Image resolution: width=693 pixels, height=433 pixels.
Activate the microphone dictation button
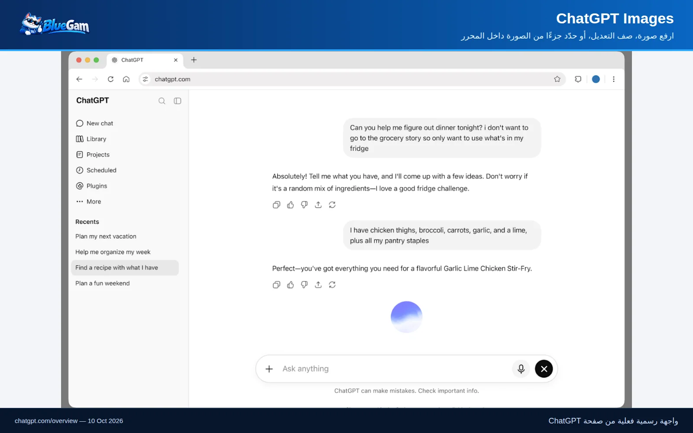click(521, 369)
